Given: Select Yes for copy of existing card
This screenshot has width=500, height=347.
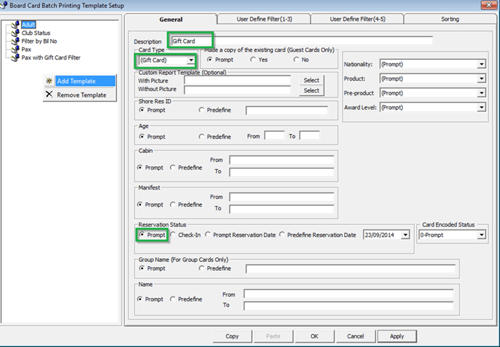Looking at the screenshot, I should point(253,60).
